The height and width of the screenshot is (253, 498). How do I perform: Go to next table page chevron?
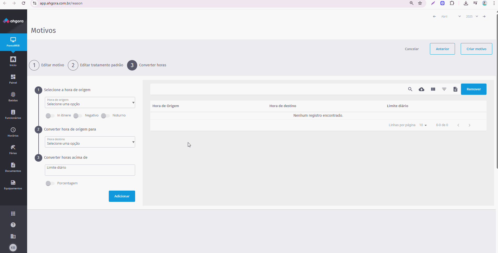469,125
